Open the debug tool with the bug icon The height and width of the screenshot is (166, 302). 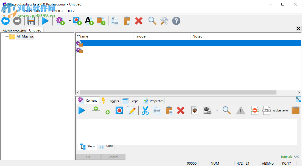point(194,110)
